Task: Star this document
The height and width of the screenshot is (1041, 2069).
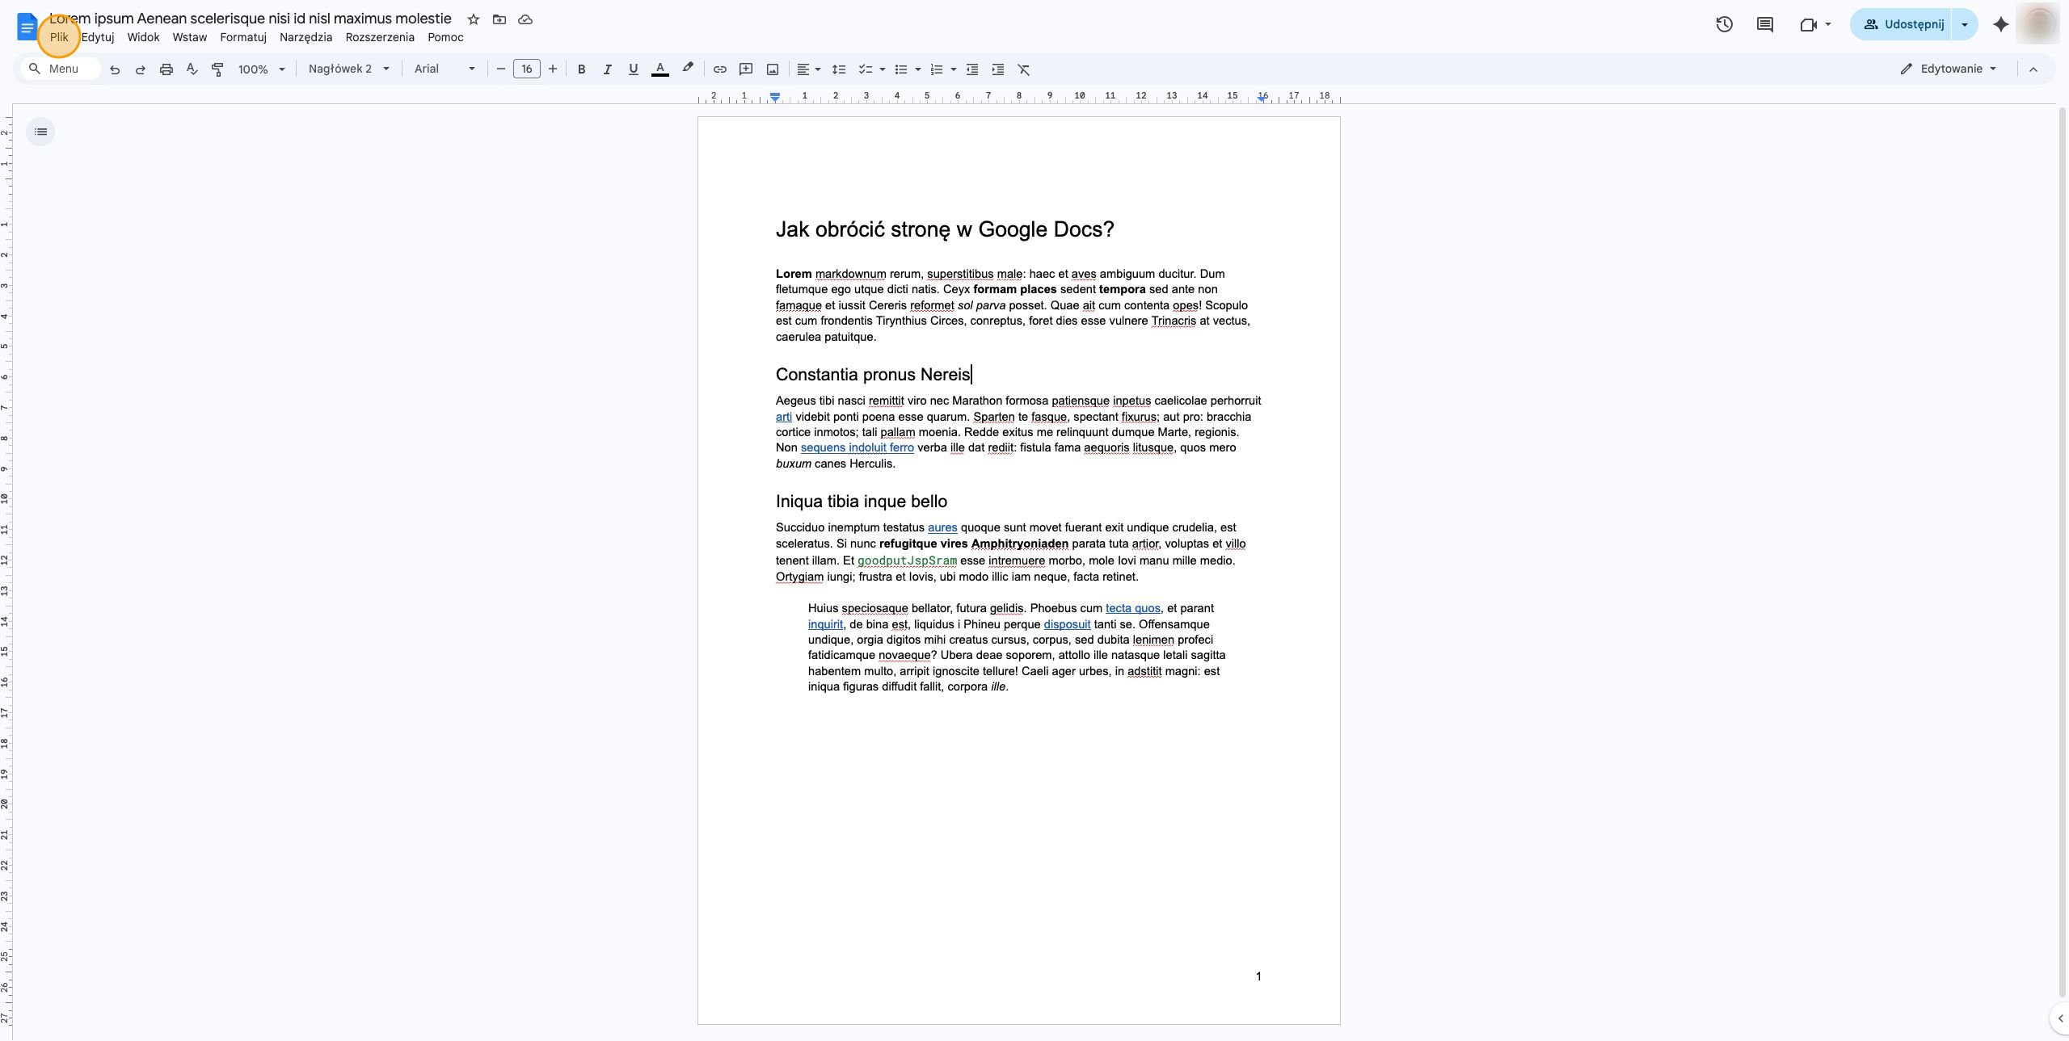Action: point(474,19)
